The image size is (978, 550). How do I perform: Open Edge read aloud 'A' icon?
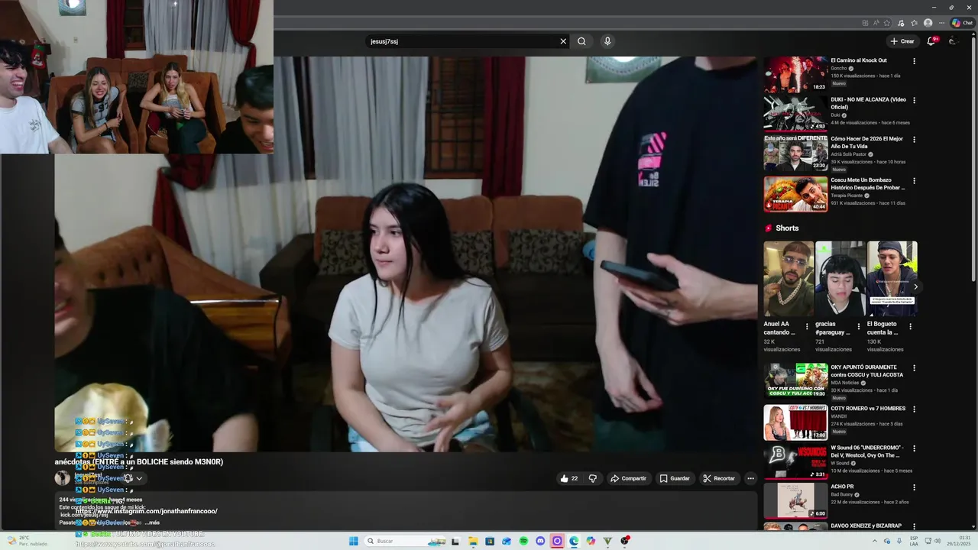coord(876,23)
